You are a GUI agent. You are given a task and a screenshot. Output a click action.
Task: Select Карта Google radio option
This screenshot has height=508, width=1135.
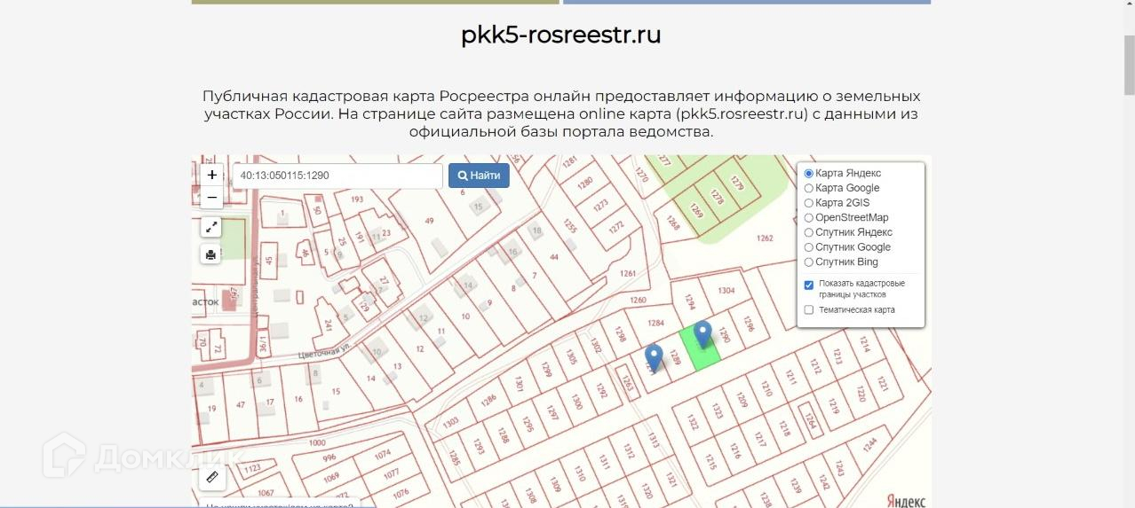(808, 188)
